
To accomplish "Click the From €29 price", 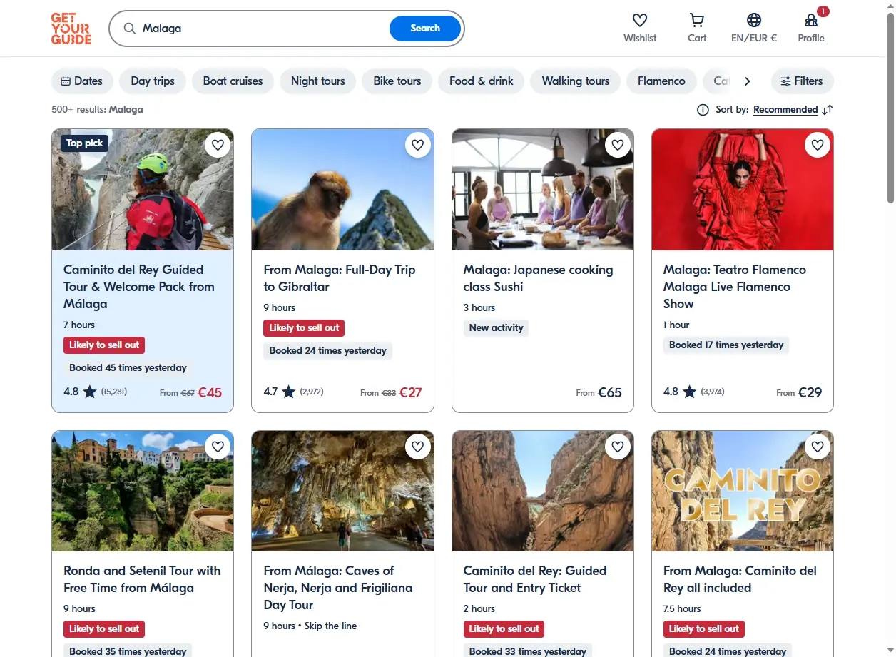I will coord(799,392).
